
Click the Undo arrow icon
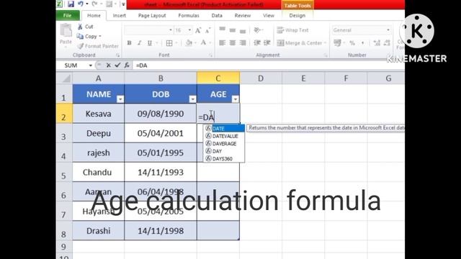(81, 4)
